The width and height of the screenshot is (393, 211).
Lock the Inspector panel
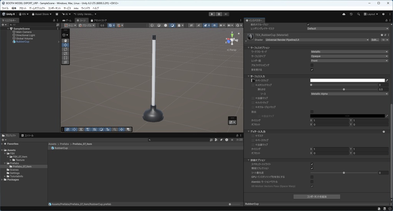coord(386,20)
